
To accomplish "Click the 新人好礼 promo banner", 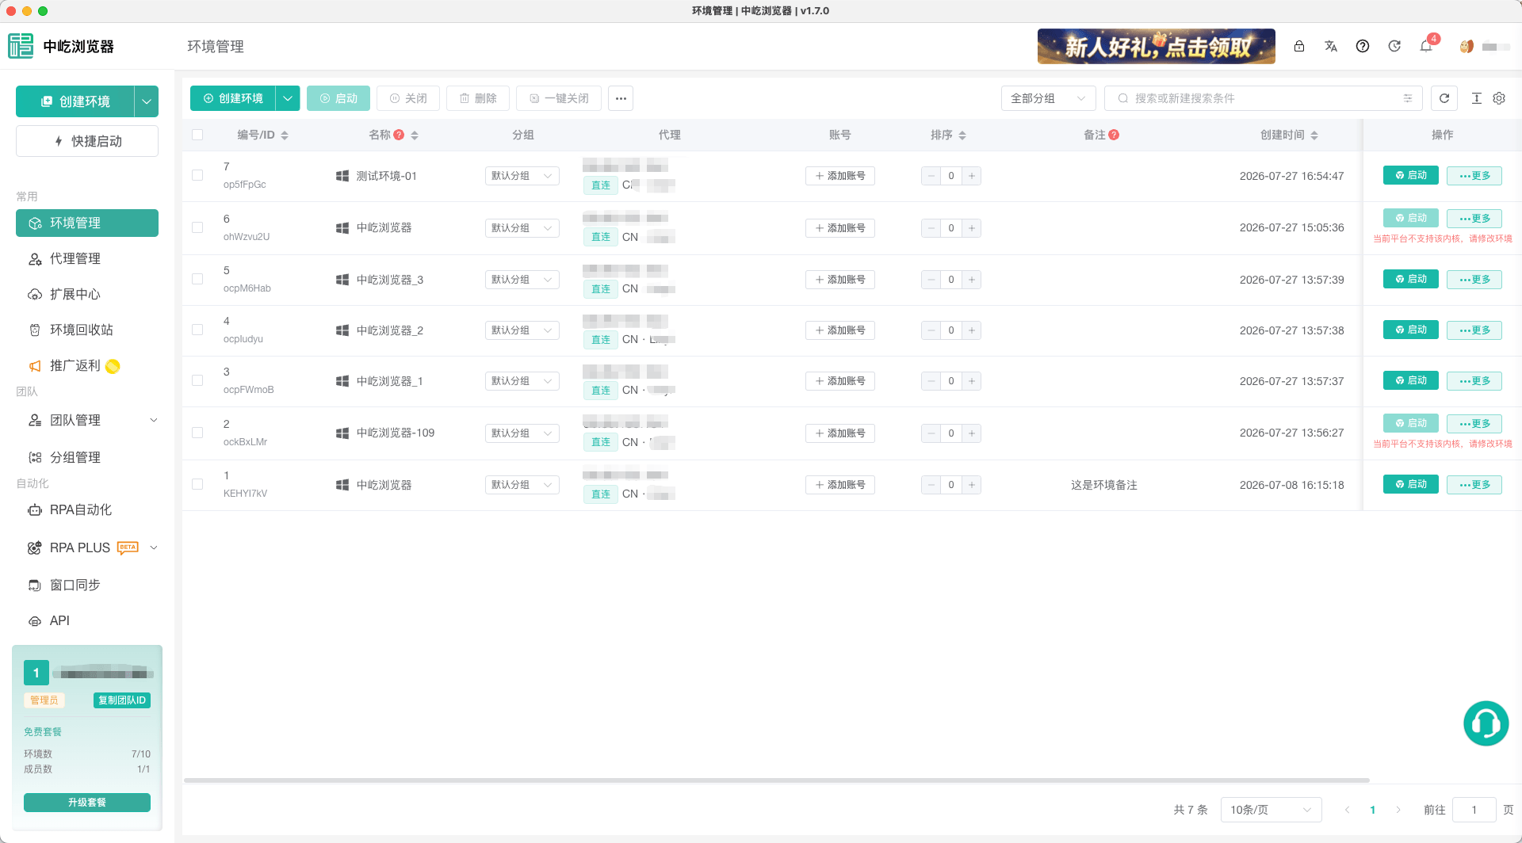I will [x=1157, y=46].
